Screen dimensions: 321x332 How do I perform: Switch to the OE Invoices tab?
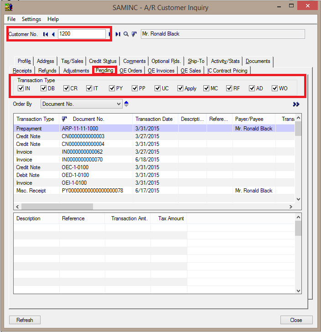(161, 71)
